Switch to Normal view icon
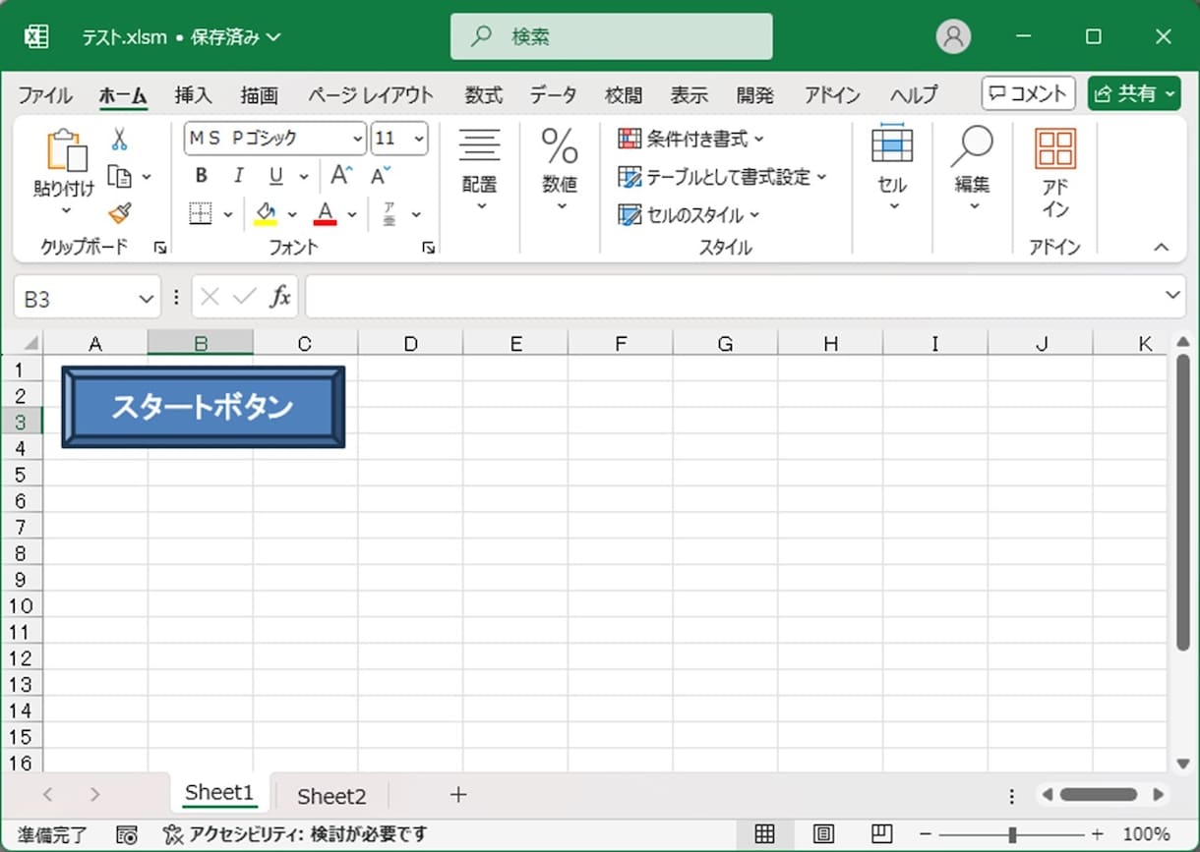 [764, 834]
